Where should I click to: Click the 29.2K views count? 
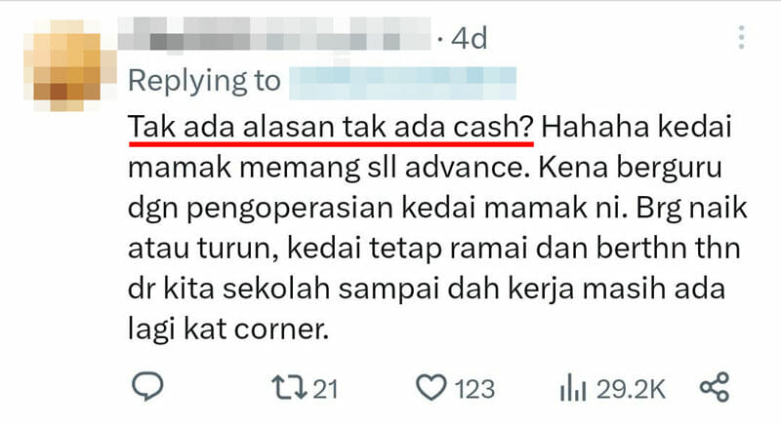coord(631,389)
